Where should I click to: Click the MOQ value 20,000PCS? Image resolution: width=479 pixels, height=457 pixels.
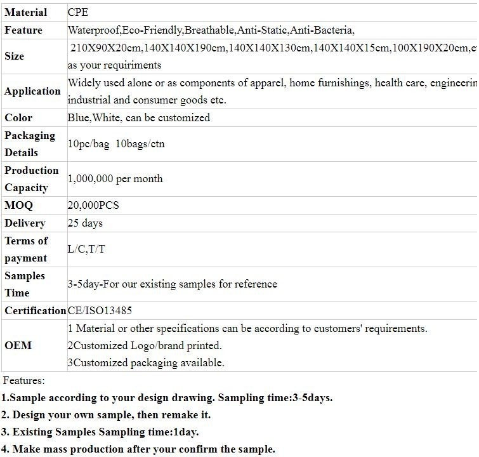[93, 206]
